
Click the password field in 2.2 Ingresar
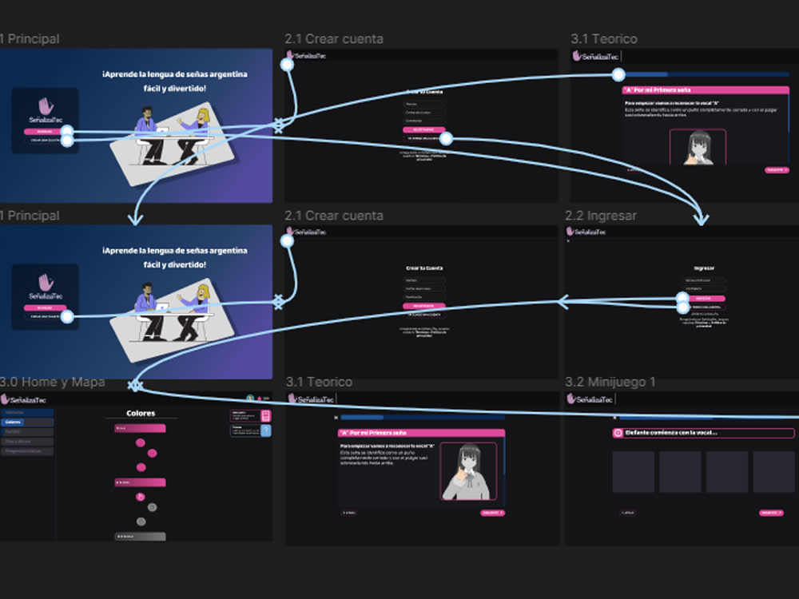[704, 289]
